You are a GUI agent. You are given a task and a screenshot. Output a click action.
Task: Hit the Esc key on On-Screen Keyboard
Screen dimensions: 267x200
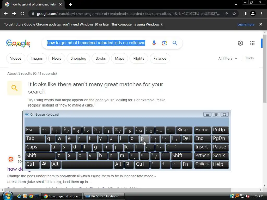click(x=32, y=130)
